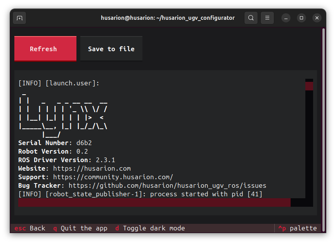Click the Save to file button
Image resolution: width=336 pixels, height=244 pixels.
111,49
